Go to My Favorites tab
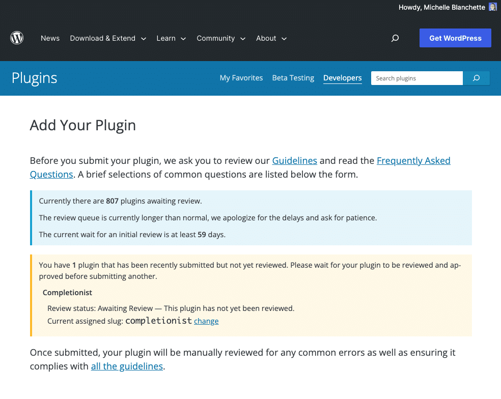The image size is (501, 399). coord(241,78)
